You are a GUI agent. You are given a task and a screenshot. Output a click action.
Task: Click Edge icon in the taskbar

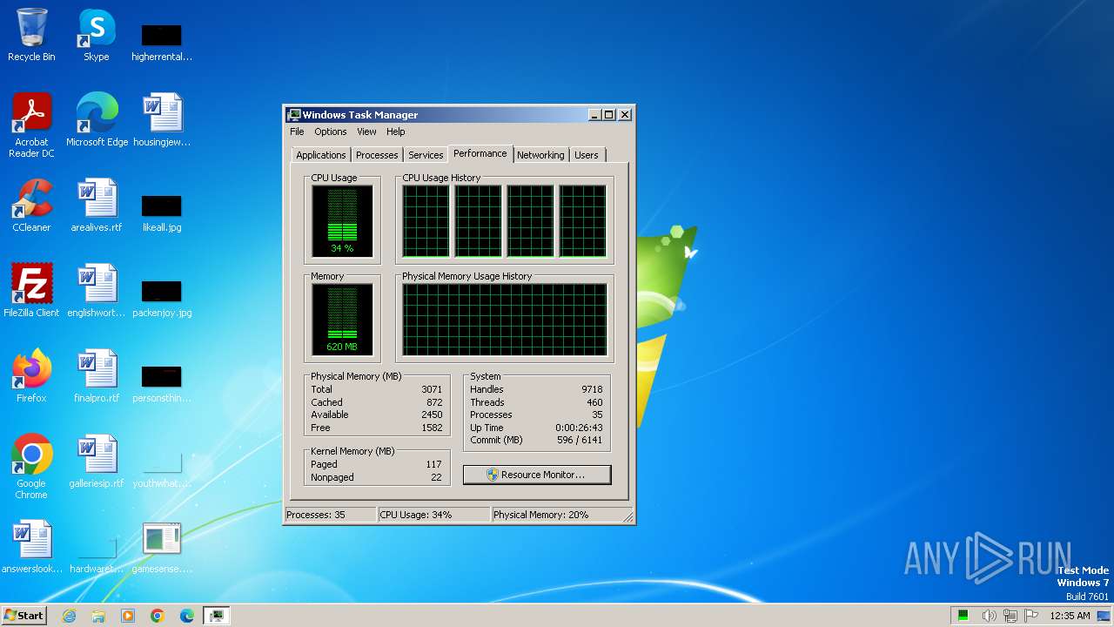[187, 616]
